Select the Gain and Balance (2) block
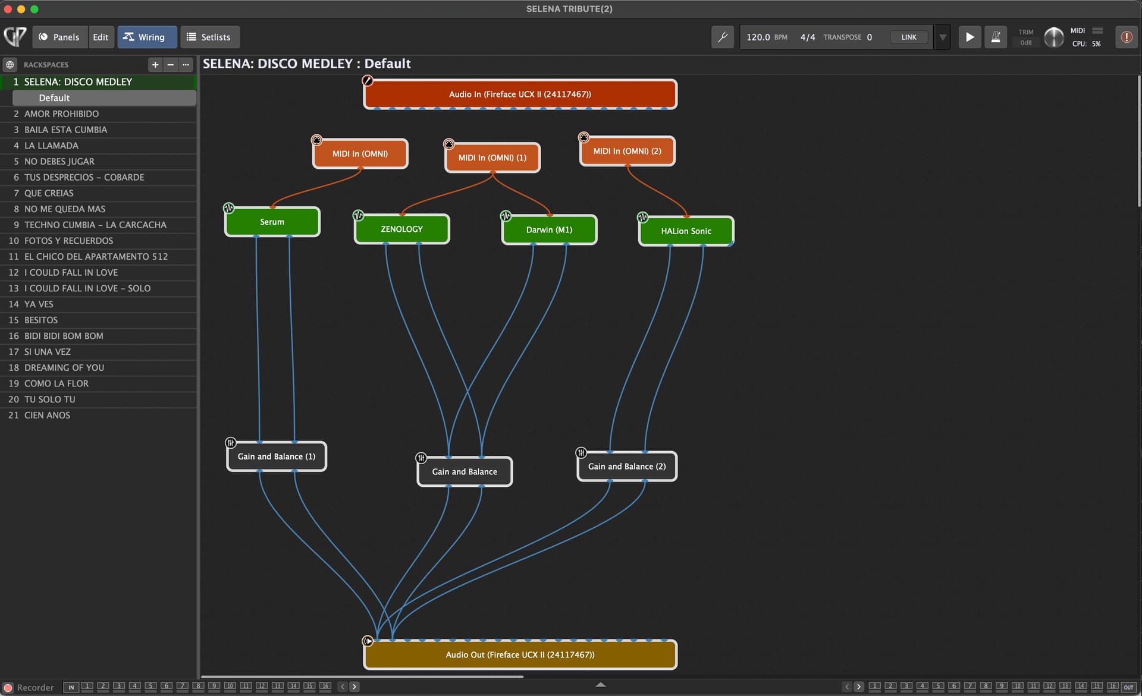Viewport: 1142px width, 696px height. pos(627,467)
